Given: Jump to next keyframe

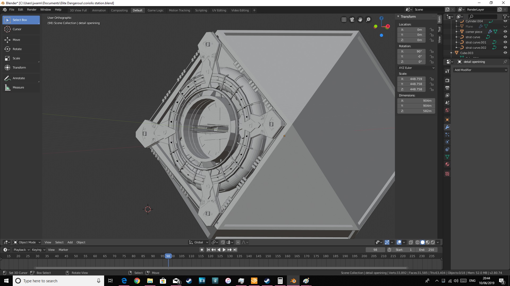Looking at the screenshot, I should [x=229, y=250].
